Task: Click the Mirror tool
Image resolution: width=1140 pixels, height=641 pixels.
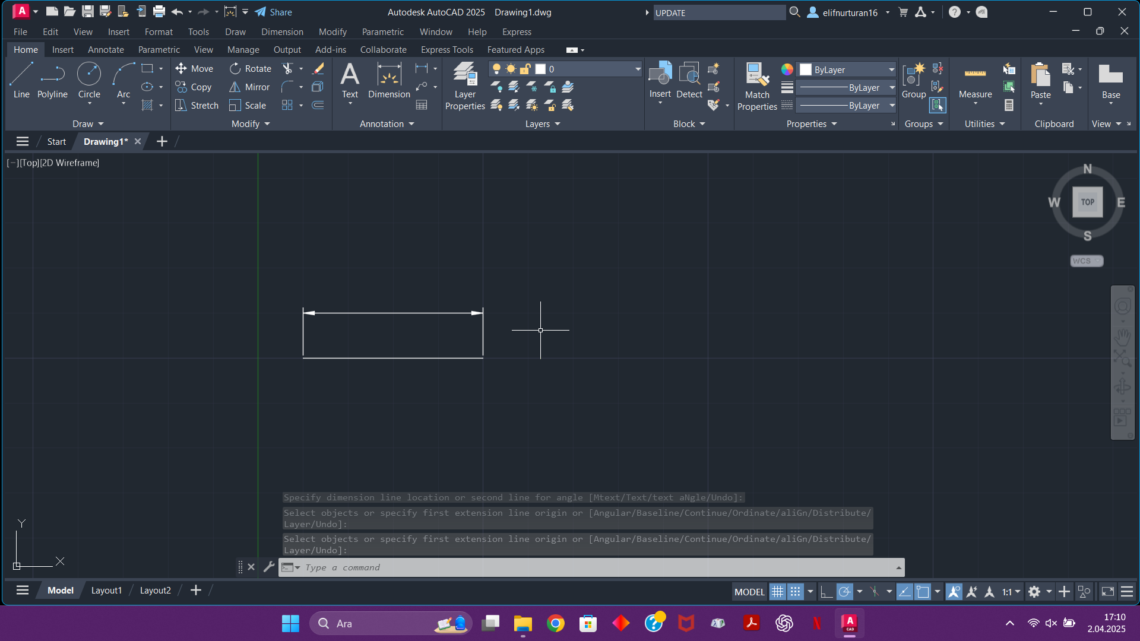Action: [250, 87]
